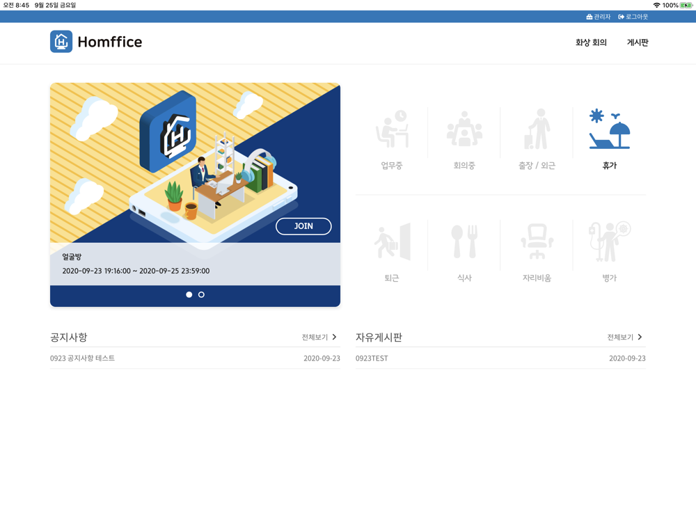The height and width of the screenshot is (522, 696).
Task: Open the 화상 회의 menu
Action: point(591,42)
